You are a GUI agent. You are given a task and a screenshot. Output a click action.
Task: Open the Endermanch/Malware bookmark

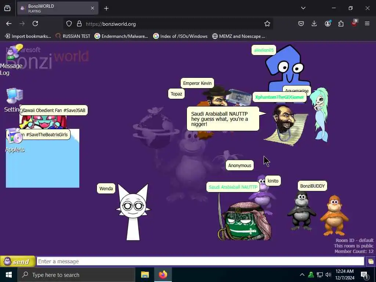[x=121, y=36]
